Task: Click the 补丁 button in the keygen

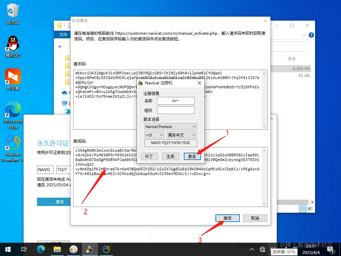Action: coord(149,156)
